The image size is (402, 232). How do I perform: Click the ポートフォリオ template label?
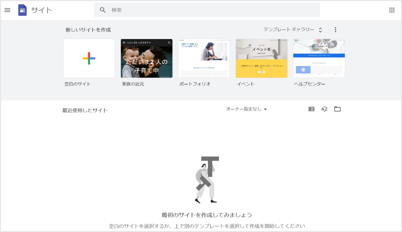[194, 84]
